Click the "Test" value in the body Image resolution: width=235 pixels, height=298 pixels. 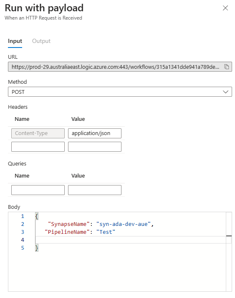(106, 232)
